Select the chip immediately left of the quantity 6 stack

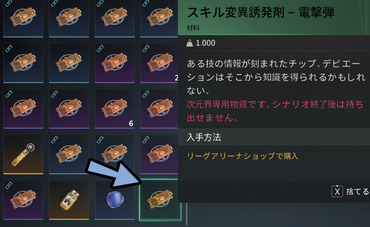(69, 109)
